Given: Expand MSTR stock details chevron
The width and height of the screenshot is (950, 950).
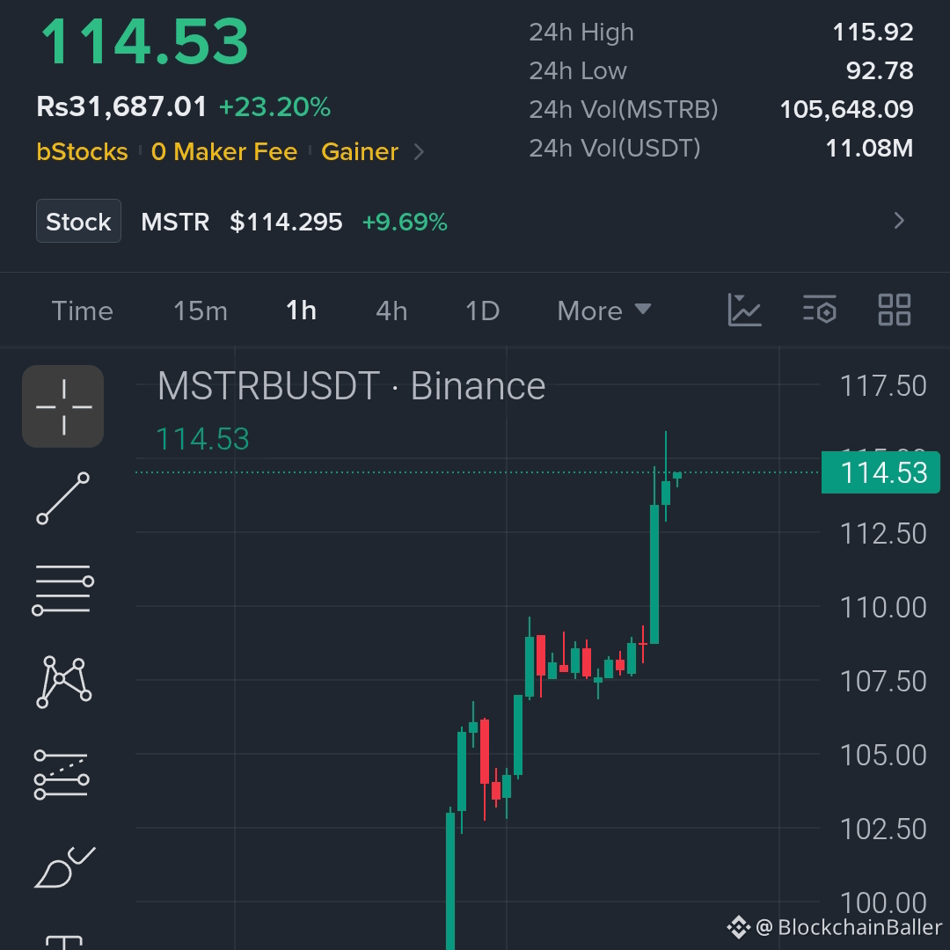Looking at the screenshot, I should tap(899, 221).
